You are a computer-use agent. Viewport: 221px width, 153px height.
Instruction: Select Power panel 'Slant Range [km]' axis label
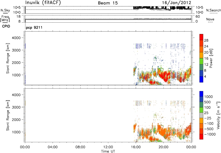click(8, 58)
